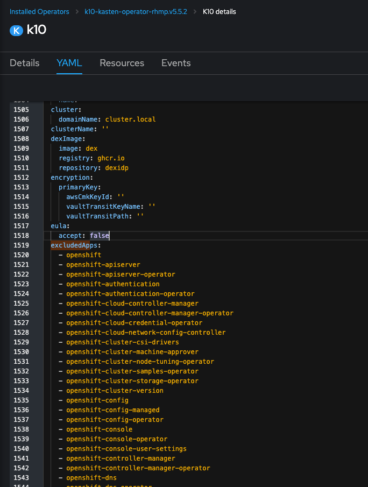This screenshot has width=368, height=487.
Task: Click the plain openshift list entry
Action: click(x=84, y=255)
